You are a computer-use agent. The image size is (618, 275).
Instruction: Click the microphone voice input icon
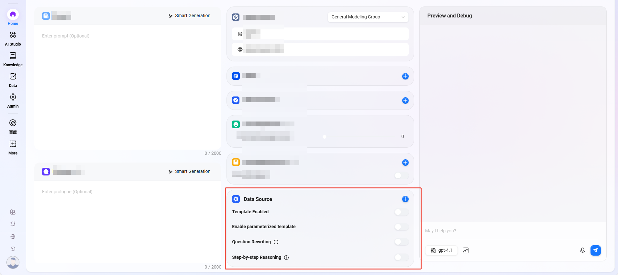coord(582,250)
